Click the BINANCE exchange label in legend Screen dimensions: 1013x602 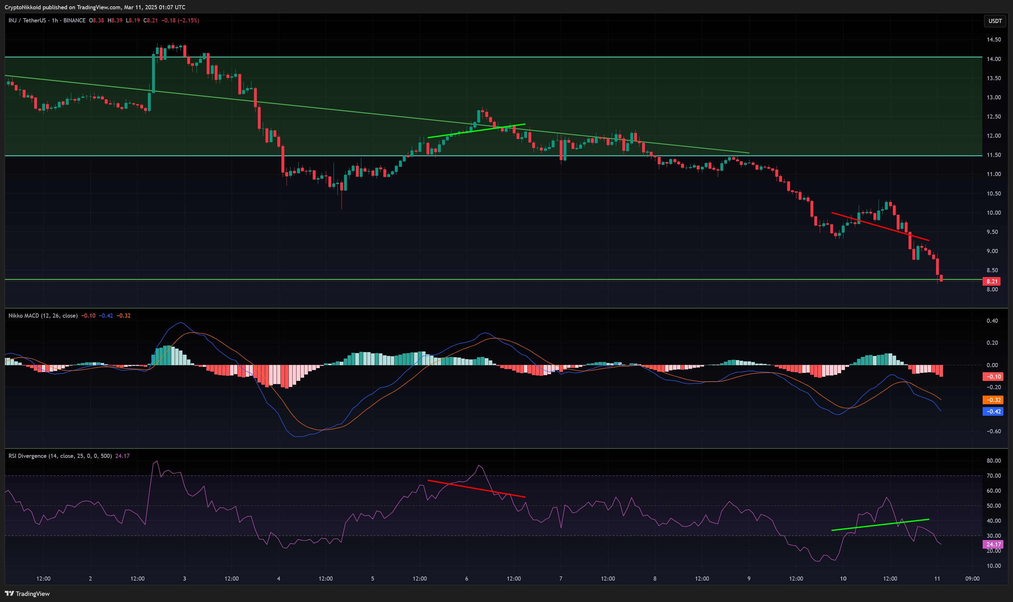tap(74, 20)
